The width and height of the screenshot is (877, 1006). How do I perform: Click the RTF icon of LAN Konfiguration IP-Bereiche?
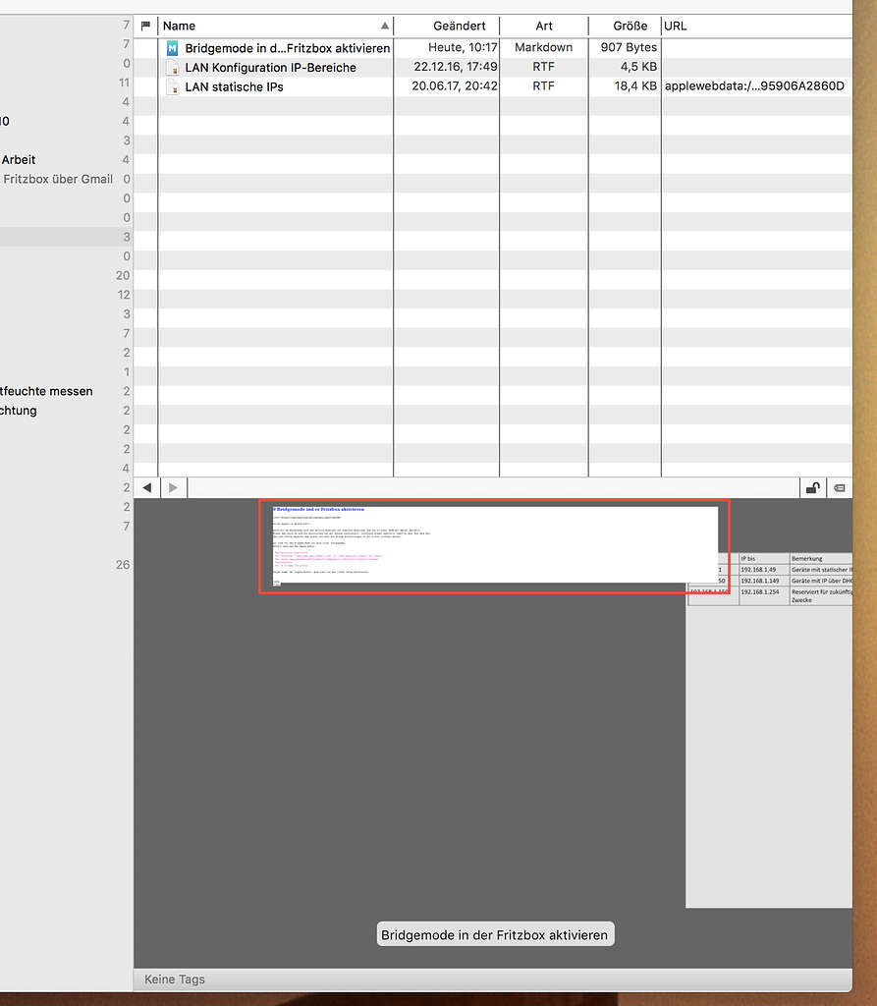click(173, 68)
